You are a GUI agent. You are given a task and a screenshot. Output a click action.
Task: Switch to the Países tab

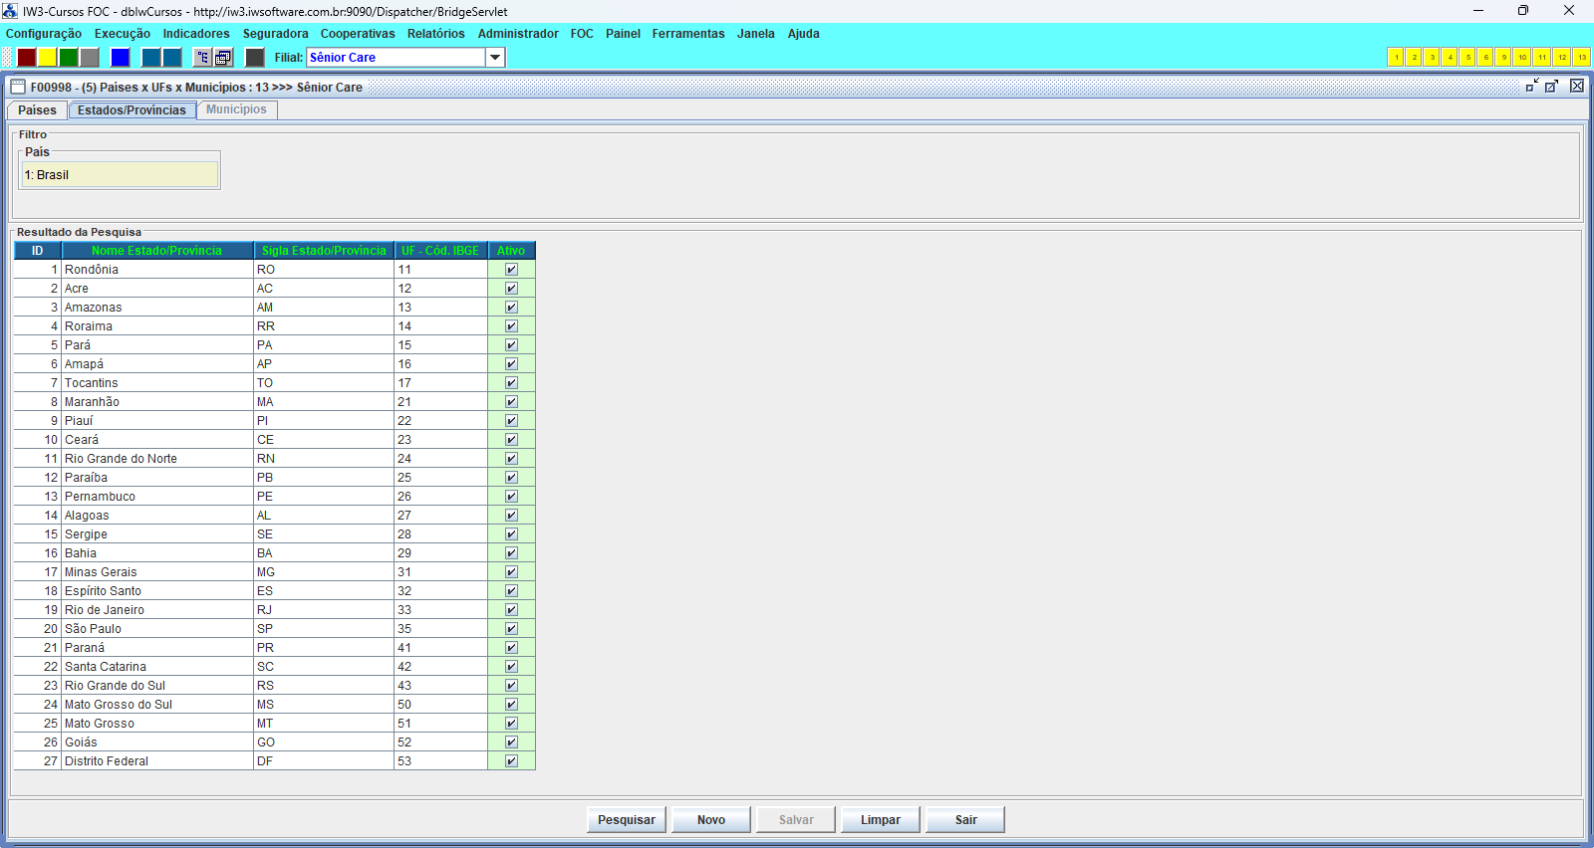[x=38, y=110]
